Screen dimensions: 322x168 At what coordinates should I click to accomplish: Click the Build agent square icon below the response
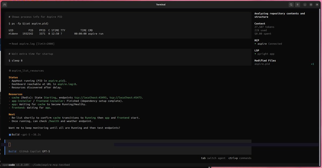9,134
